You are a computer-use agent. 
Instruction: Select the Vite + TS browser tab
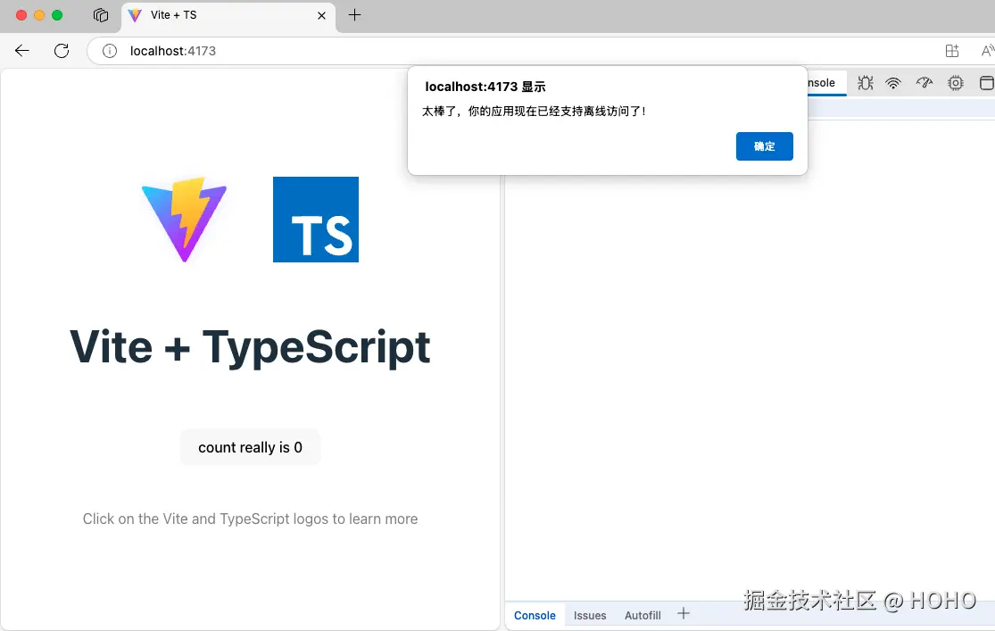(228, 16)
